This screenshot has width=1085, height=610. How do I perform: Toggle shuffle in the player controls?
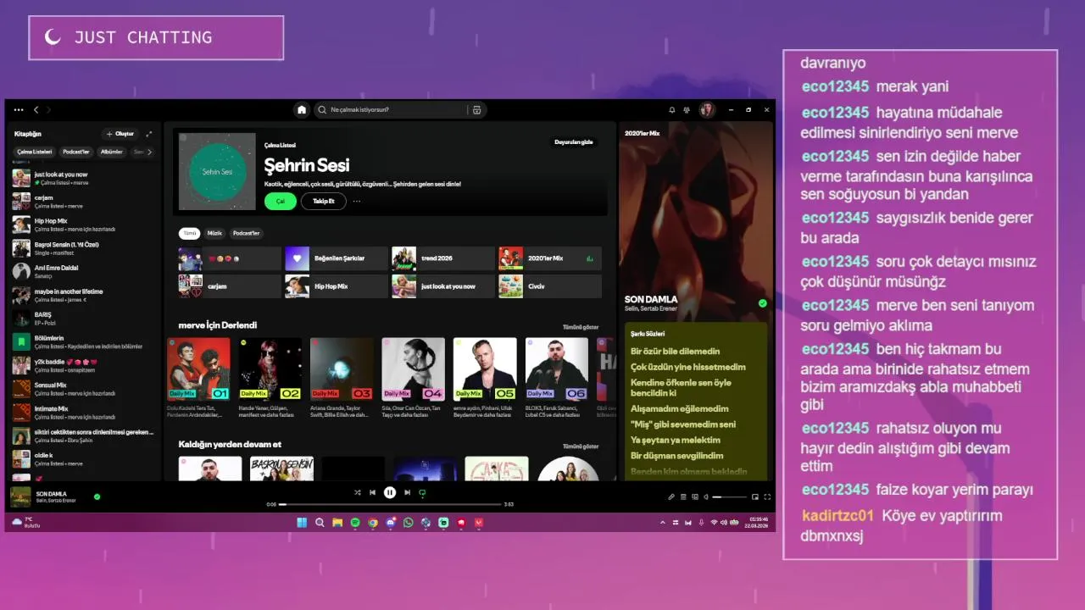click(357, 492)
